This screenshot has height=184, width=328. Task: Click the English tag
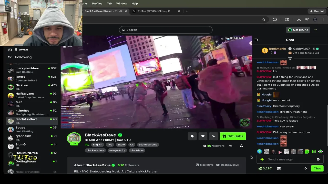[x=98, y=145]
